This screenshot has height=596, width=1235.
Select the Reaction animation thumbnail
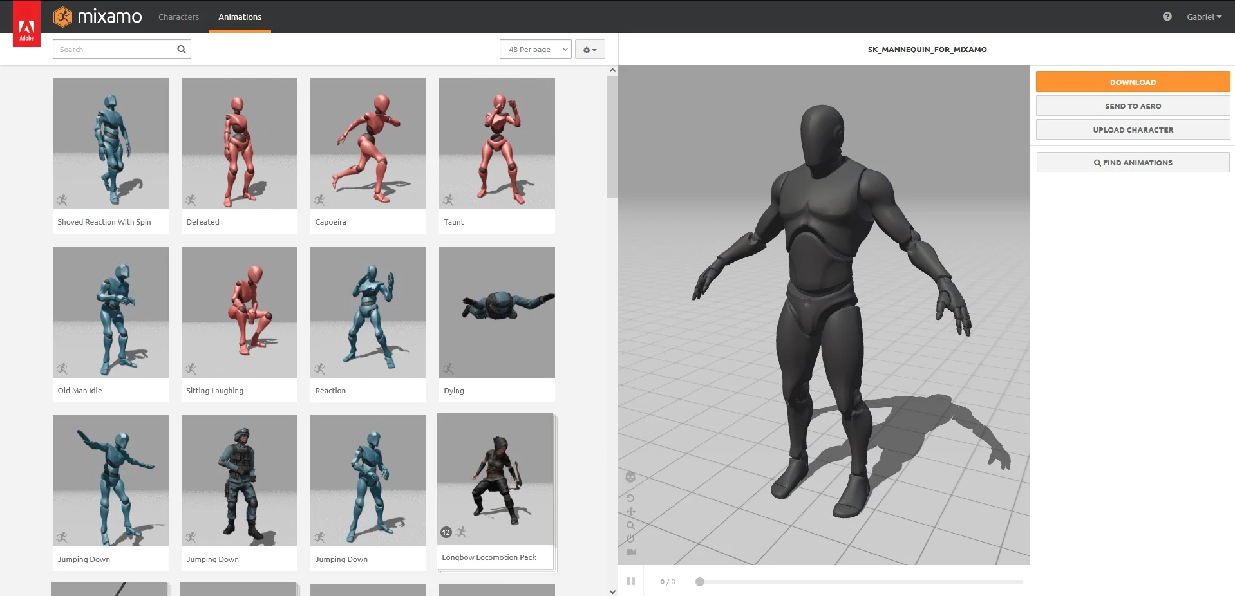368,312
